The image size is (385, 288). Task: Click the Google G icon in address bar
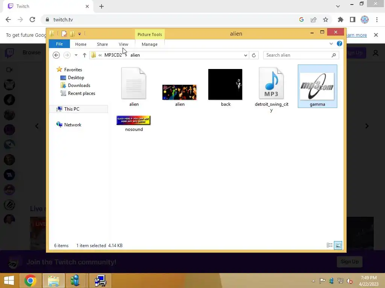302,19
